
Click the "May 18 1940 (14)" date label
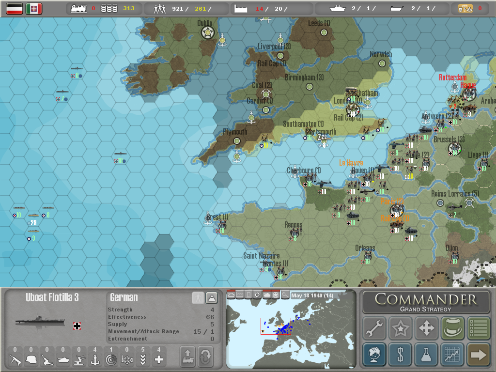312,295
